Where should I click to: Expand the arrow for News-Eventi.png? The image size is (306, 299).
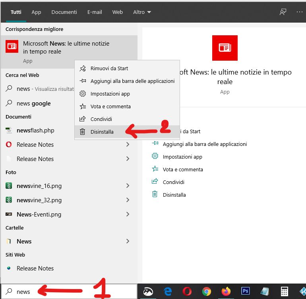pyautogui.click(x=128, y=214)
